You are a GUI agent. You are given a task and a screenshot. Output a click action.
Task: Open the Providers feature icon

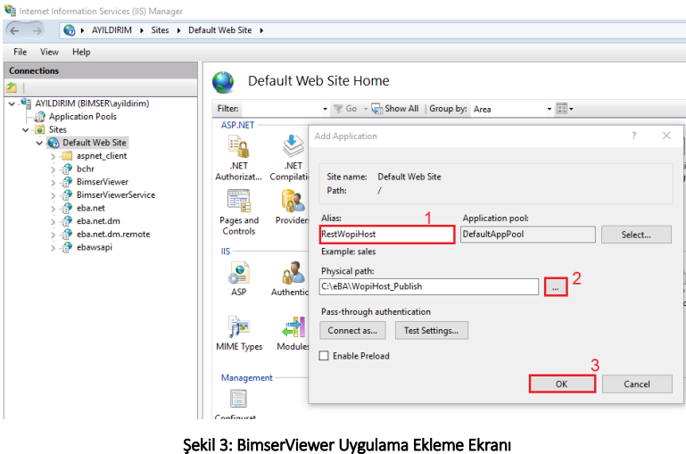293,202
